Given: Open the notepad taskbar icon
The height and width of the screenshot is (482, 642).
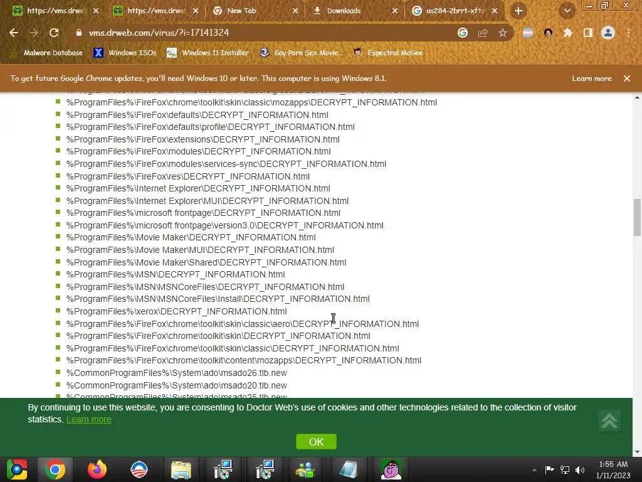Looking at the screenshot, I should 349,469.
